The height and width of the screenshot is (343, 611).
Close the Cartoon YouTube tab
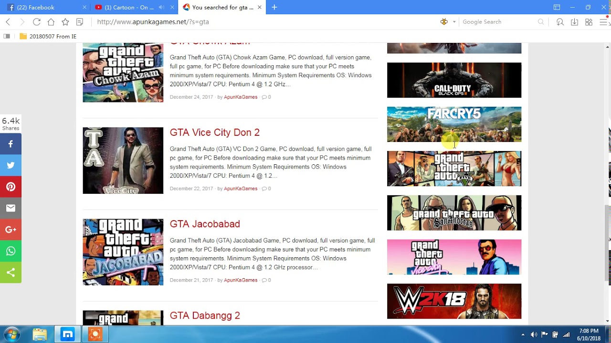[x=172, y=7]
